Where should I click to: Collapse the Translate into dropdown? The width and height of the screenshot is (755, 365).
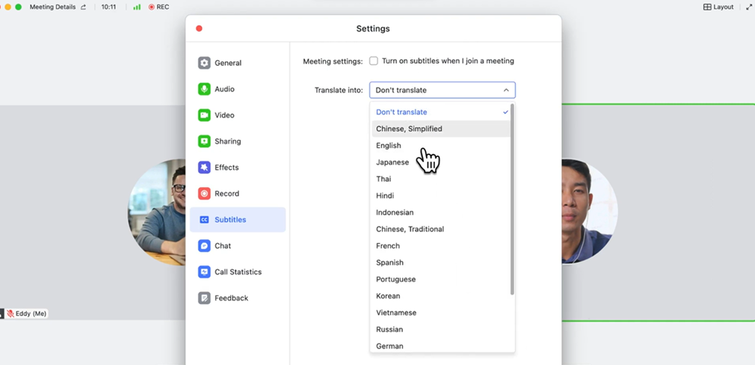pyautogui.click(x=505, y=91)
